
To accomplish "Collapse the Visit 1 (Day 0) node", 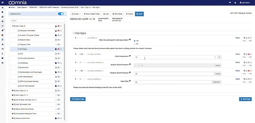I will (x=13, y=26).
